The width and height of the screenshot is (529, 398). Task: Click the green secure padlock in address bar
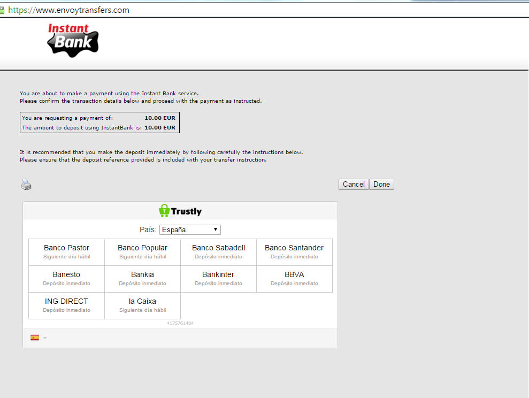point(2,10)
